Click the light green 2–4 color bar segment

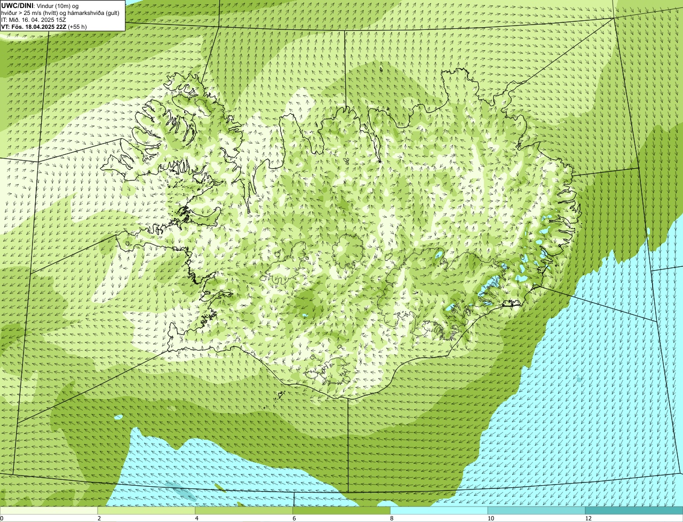(147, 511)
